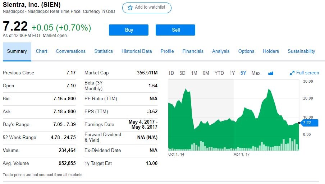Click the Day's Range value 7.05 - 7.39
The width and height of the screenshot is (325, 184).
(x=64, y=125)
